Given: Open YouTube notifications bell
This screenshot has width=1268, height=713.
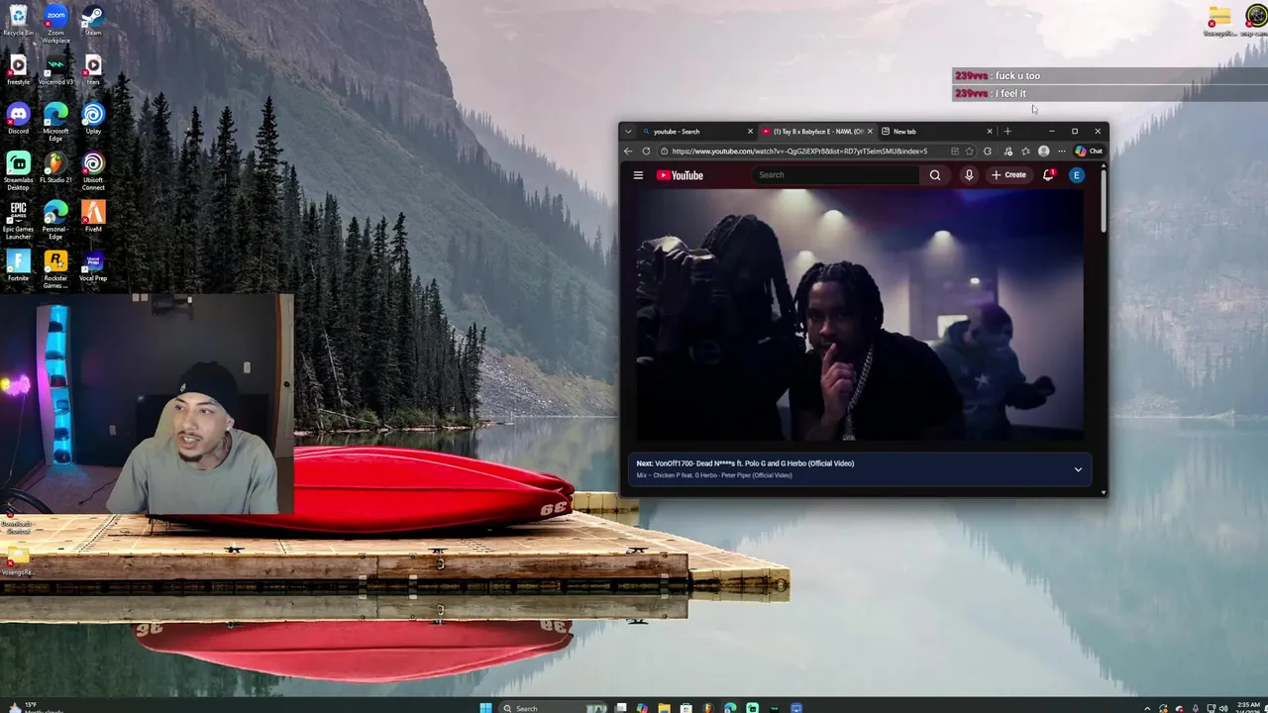Looking at the screenshot, I should [x=1048, y=175].
